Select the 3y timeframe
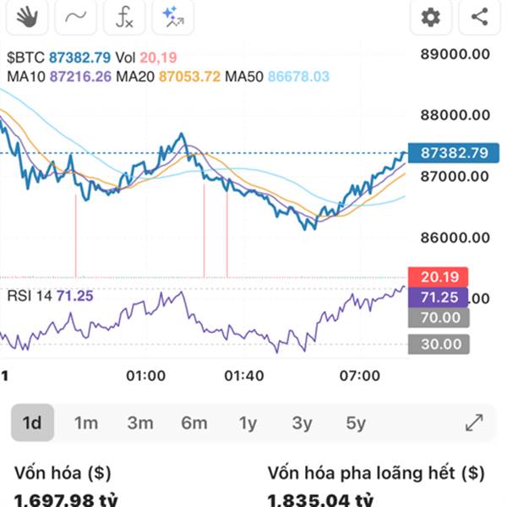The height and width of the screenshot is (507, 507). point(302,422)
